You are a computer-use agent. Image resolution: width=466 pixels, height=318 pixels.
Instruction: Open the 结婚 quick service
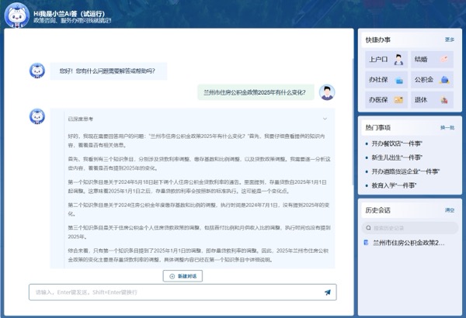pyautogui.click(x=432, y=60)
